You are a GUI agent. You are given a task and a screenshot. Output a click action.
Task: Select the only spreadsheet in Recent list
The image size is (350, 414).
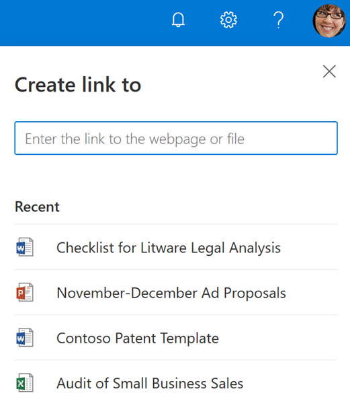[x=176, y=383]
